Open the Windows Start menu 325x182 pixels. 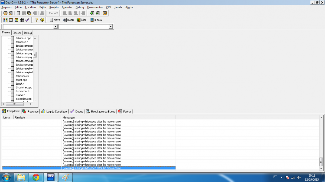[6, 177]
